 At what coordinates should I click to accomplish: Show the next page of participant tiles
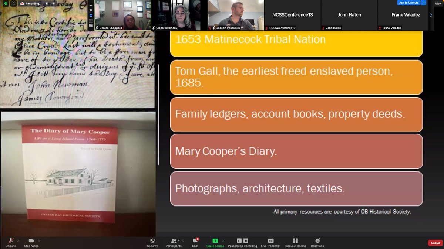[431, 15]
